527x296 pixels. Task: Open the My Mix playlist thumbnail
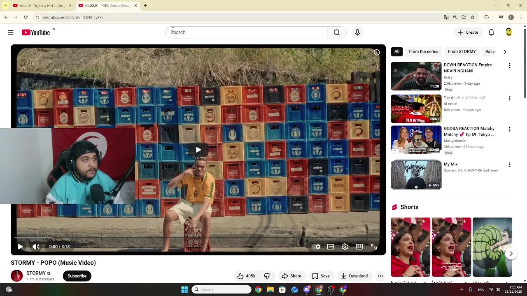(x=416, y=175)
